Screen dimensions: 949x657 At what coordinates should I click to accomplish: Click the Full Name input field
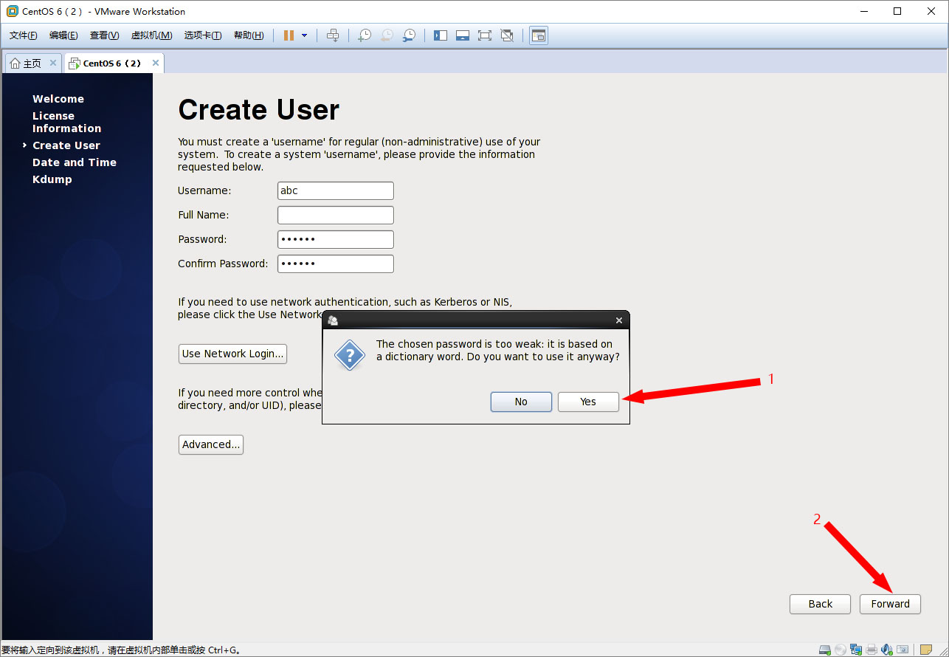[x=336, y=215]
